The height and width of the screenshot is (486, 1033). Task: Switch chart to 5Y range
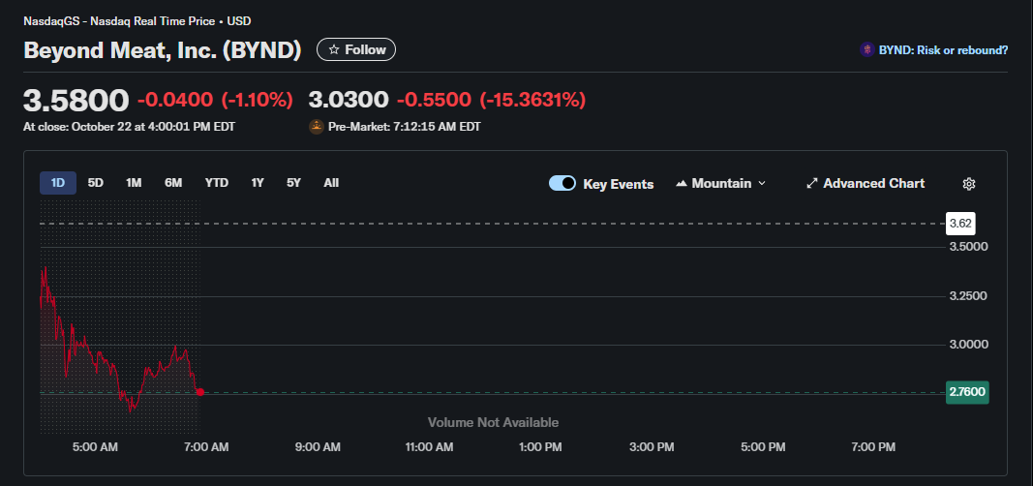[293, 183]
